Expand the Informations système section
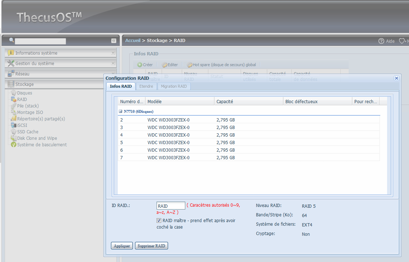The width and height of the screenshot is (409, 262). pos(113,53)
